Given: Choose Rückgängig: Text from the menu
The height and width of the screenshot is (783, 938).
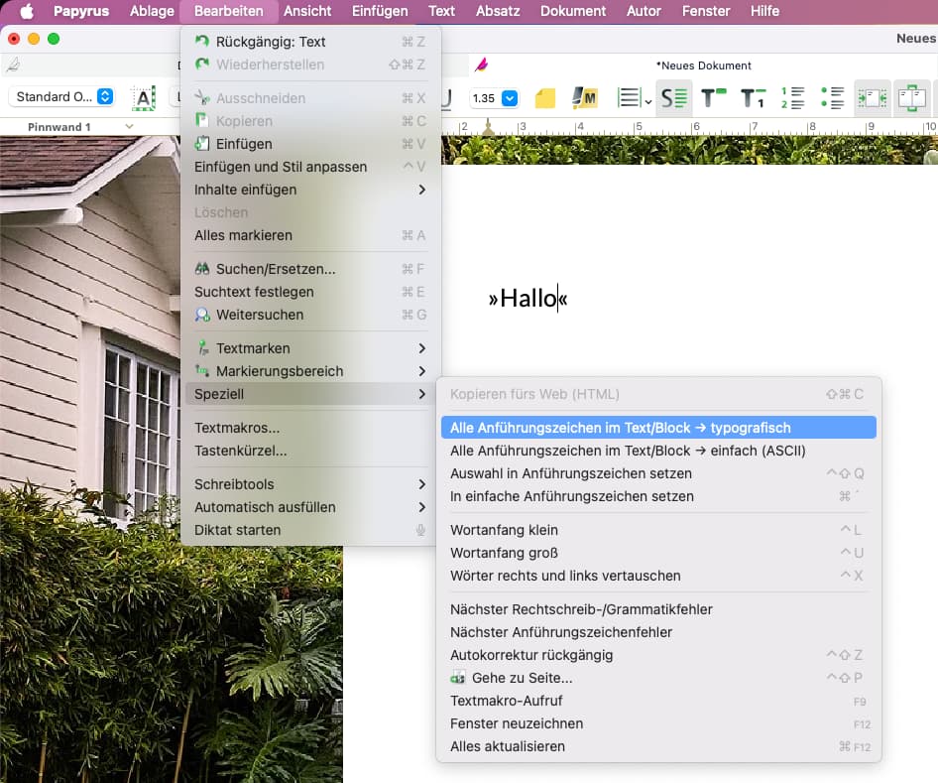Looking at the screenshot, I should [x=310, y=42].
